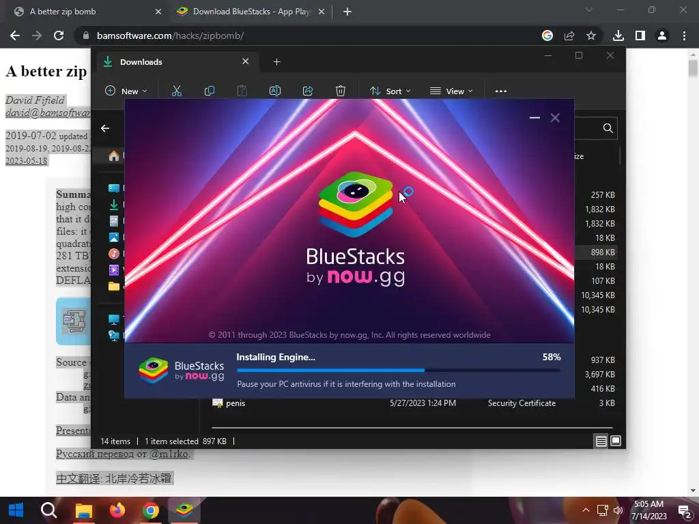Click the Share this page icon in Chrome
The image size is (699, 524).
[569, 35]
